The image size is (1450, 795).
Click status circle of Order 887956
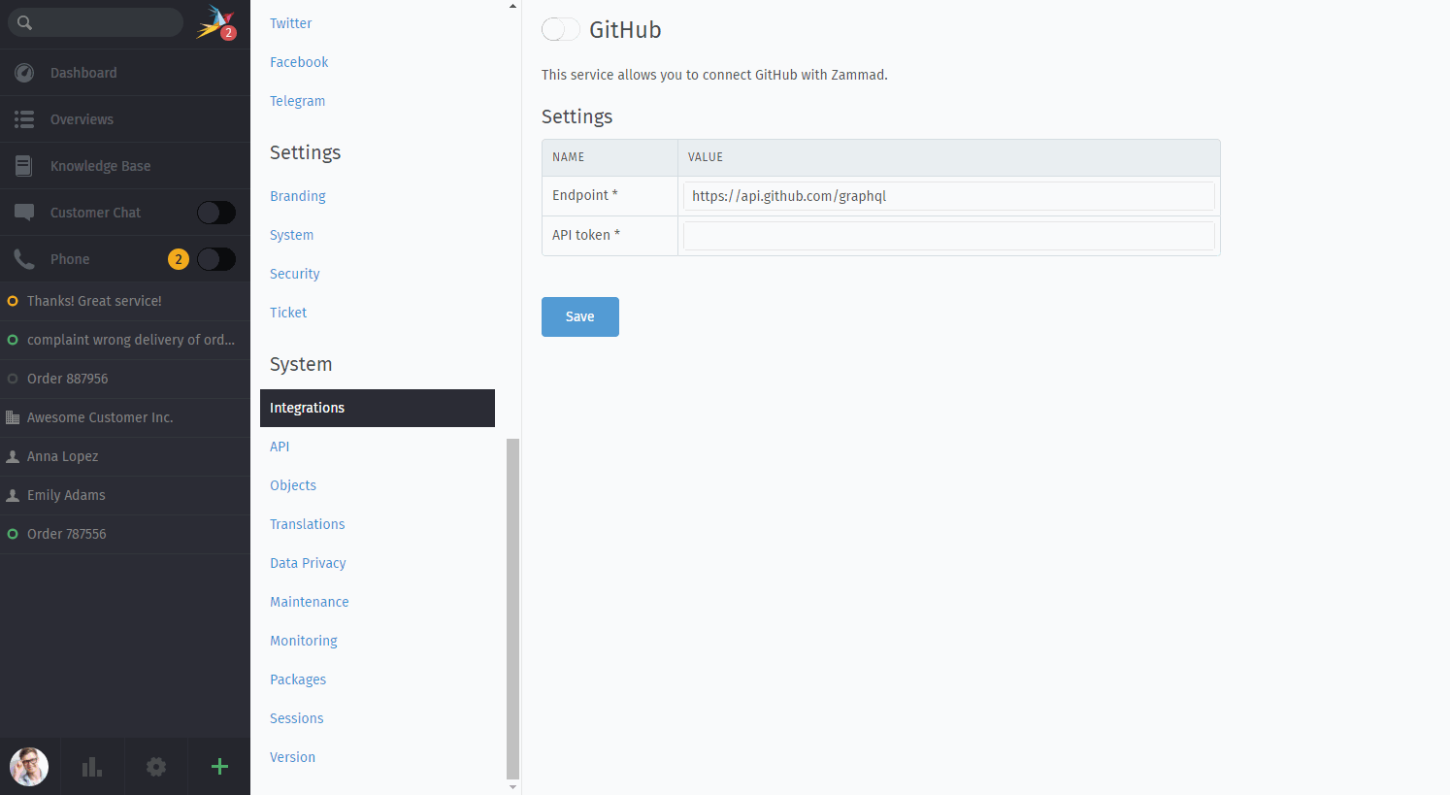coord(13,379)
